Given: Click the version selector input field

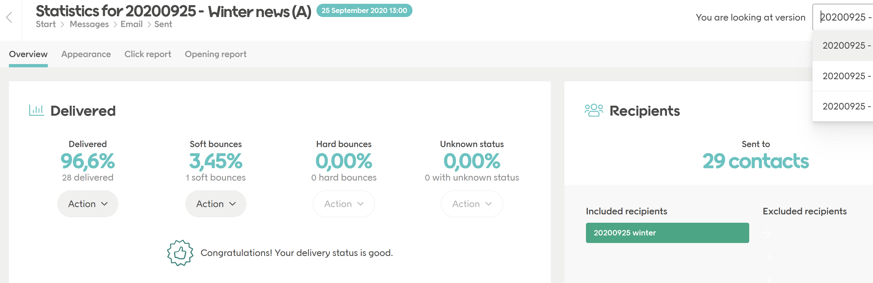Looking at the screenshot, I should [x=844, y=17].
